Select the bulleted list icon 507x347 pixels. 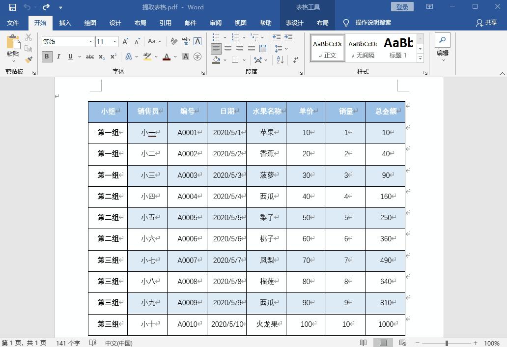(x=216, y=37)
